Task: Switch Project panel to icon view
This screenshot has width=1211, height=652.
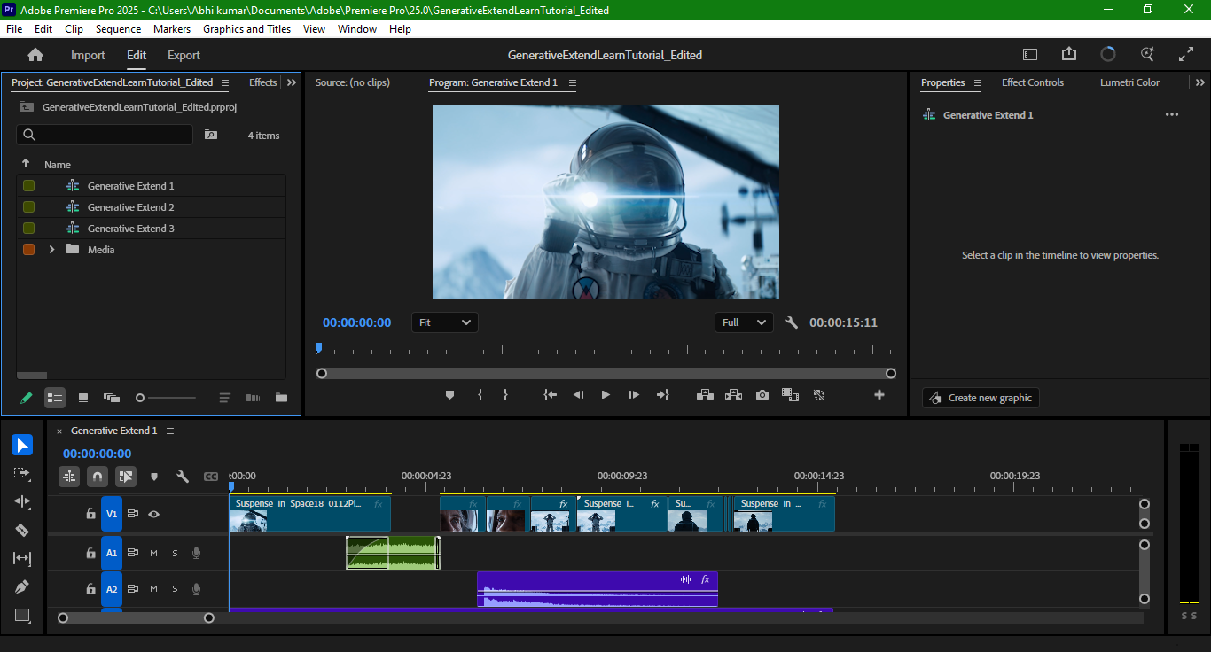Action: tap(82, 398)
